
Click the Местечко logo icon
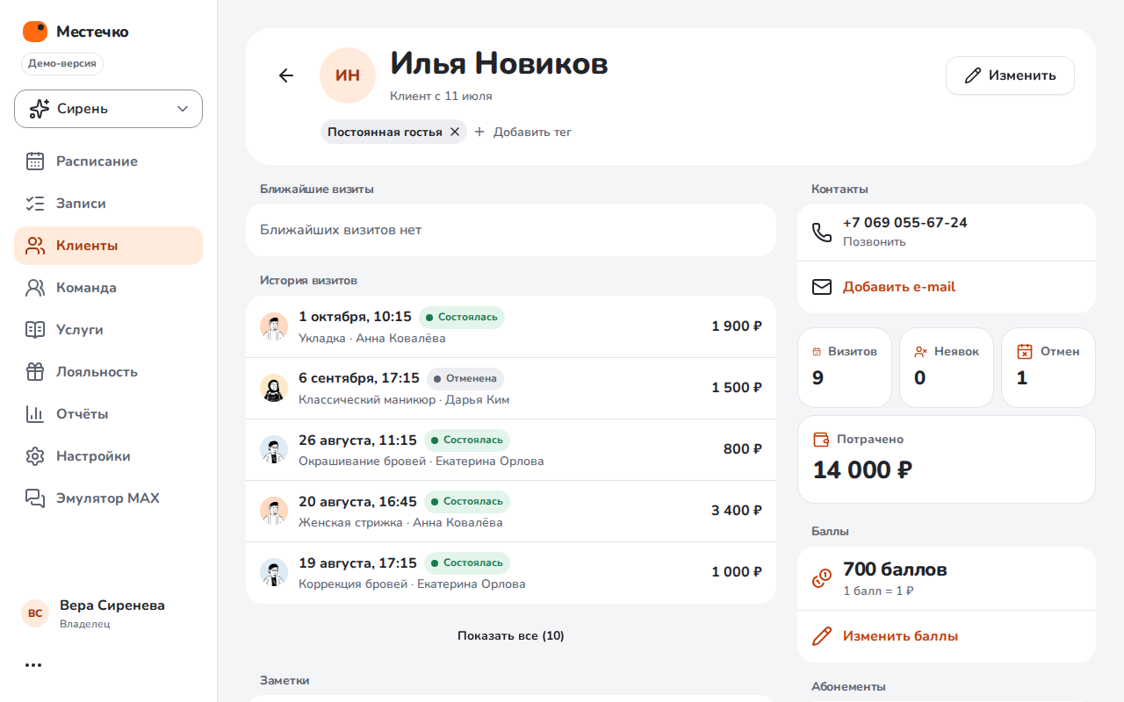[35, 32]
